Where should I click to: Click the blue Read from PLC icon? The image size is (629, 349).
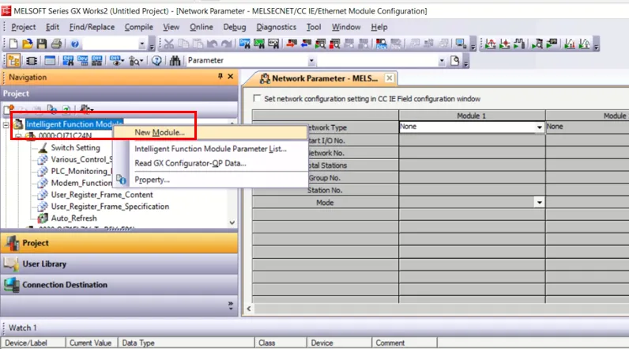click(x=306, y=44)
